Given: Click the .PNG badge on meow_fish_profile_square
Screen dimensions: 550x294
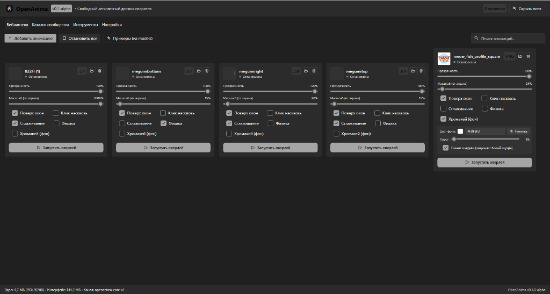Looking at the screenshot, I should pyautogui.click(x=510, y=56).
